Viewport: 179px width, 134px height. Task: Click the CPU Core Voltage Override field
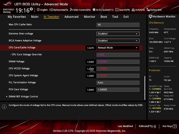[118, 55]
